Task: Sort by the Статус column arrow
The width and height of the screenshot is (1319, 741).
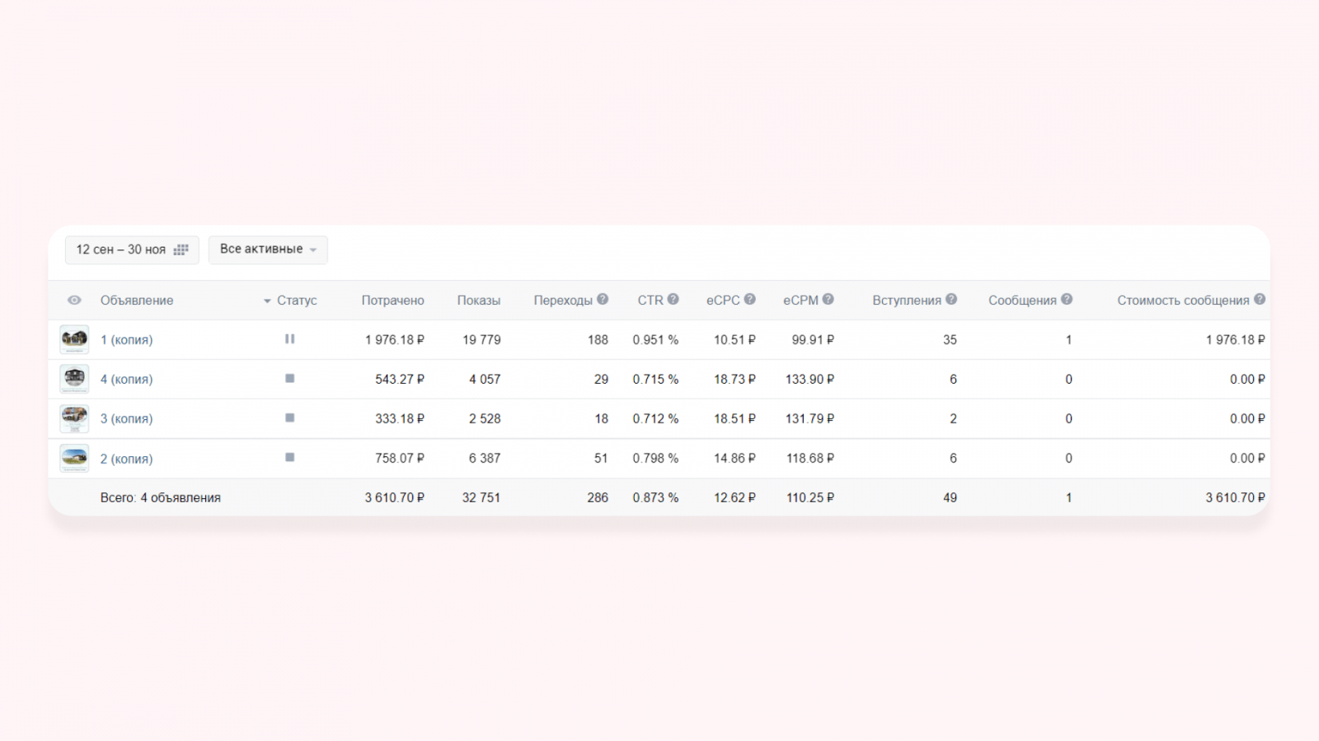Action: coord(267,301)
